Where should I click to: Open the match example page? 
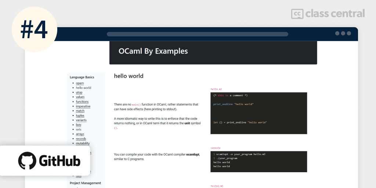point(80,111)
